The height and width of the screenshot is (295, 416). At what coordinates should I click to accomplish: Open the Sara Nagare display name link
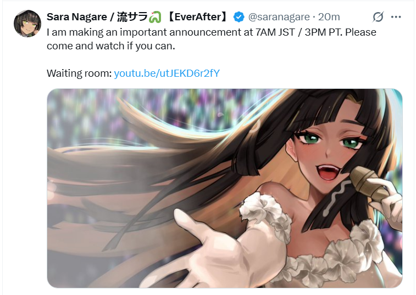77,17
